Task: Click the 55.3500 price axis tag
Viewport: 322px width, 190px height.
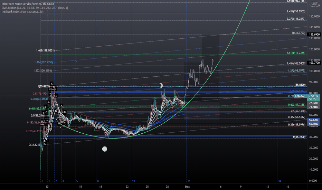Action: coord(314,124)
